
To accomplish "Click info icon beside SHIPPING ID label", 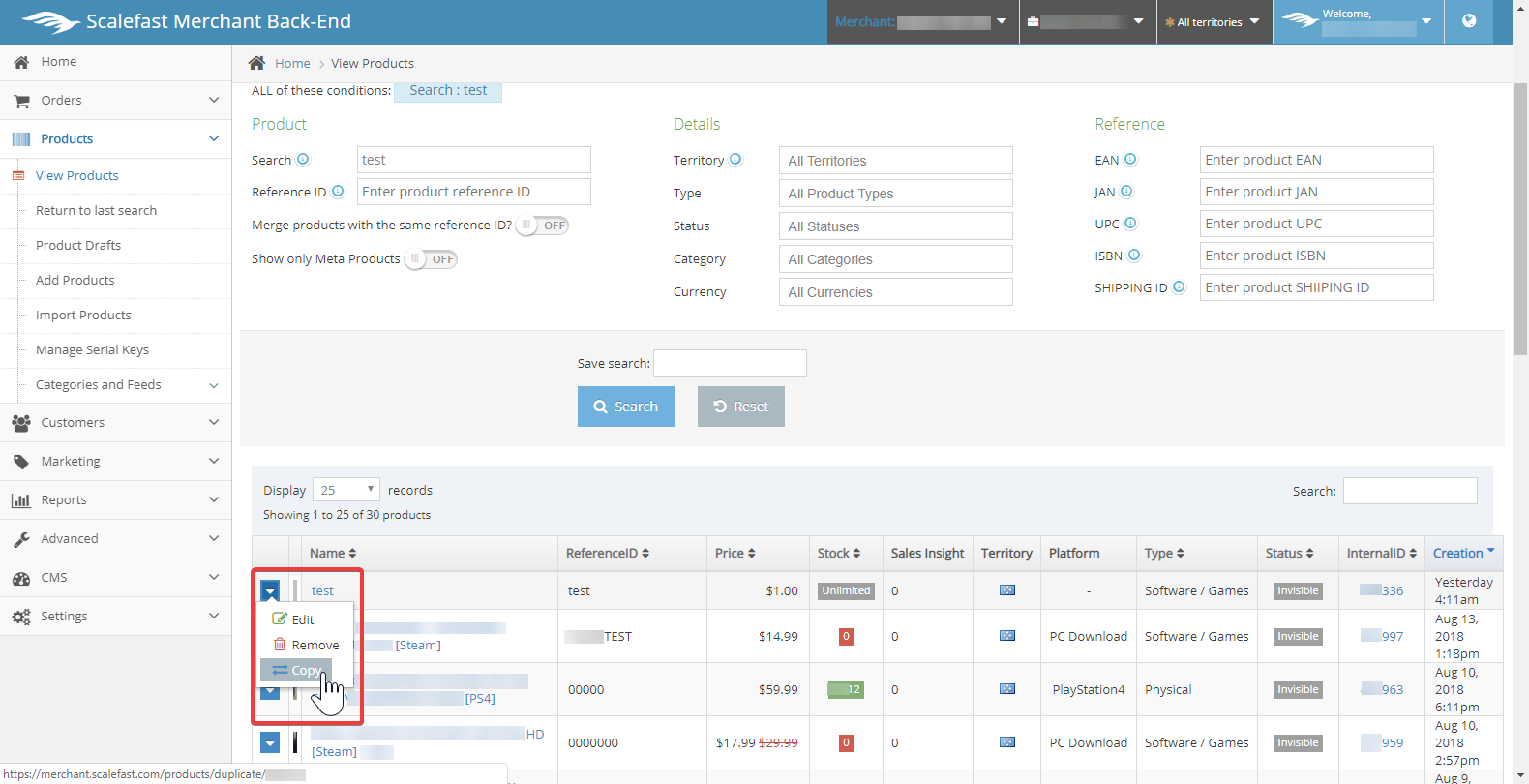I will (1179, 287).
